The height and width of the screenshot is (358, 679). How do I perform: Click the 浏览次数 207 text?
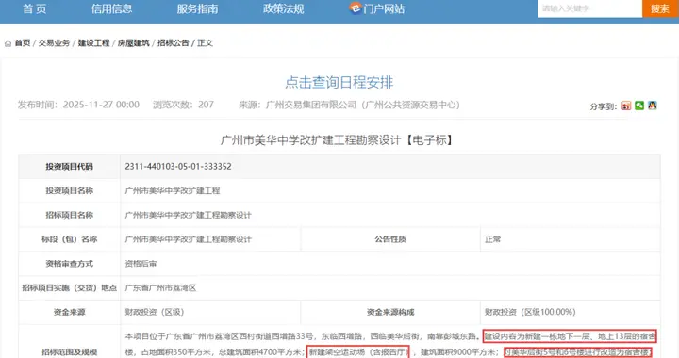(183, 105)
